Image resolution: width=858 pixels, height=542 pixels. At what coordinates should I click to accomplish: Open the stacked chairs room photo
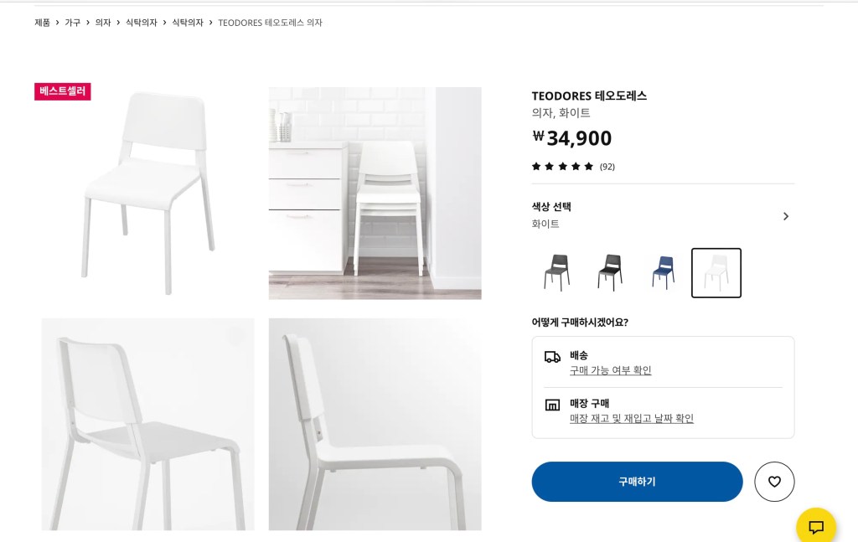tap(375, 194)
